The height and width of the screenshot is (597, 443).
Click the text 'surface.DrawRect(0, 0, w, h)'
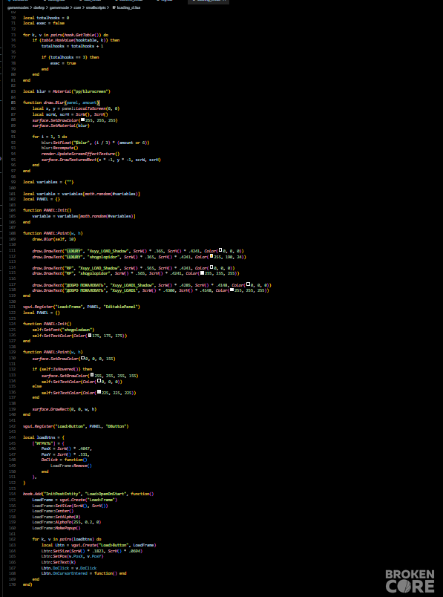(65, 409)
